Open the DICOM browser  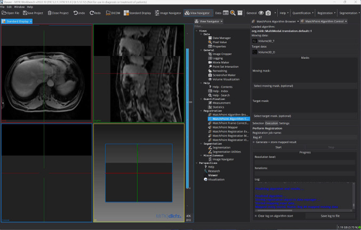112,12
